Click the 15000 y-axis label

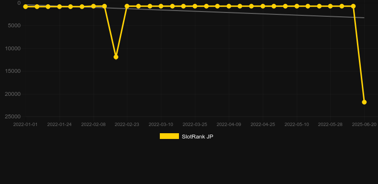pos(13,71)
